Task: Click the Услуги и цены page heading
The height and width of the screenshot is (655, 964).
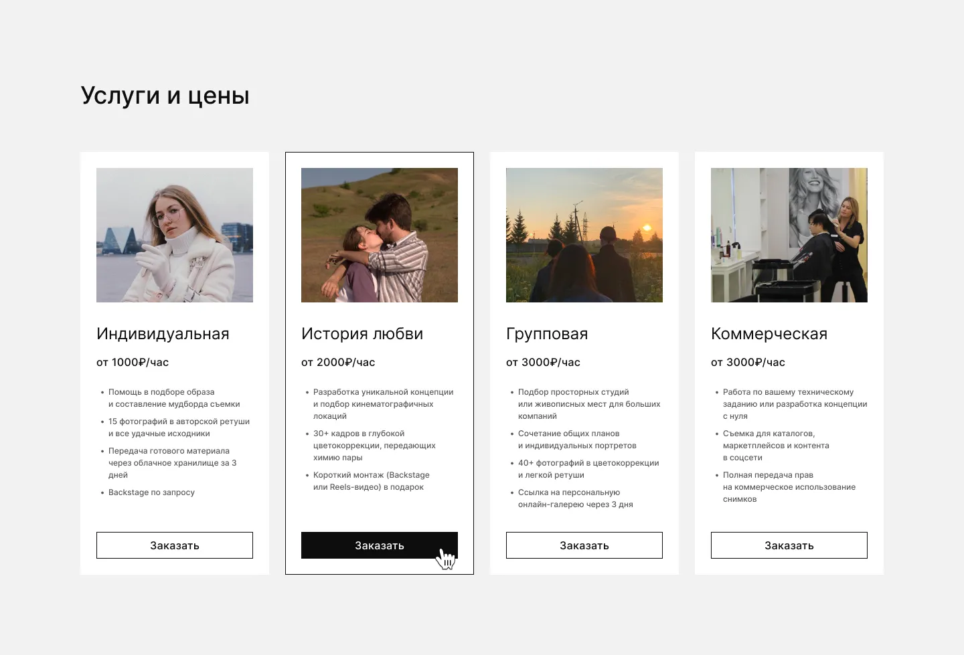Action: pos(165,95)
